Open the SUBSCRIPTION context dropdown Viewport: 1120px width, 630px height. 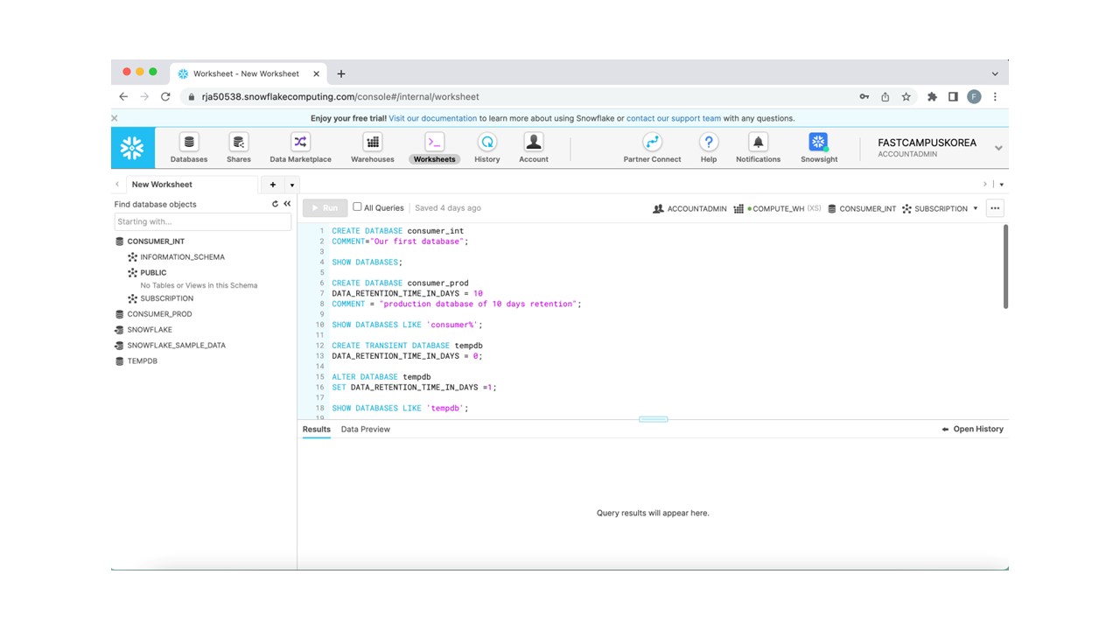976,208
